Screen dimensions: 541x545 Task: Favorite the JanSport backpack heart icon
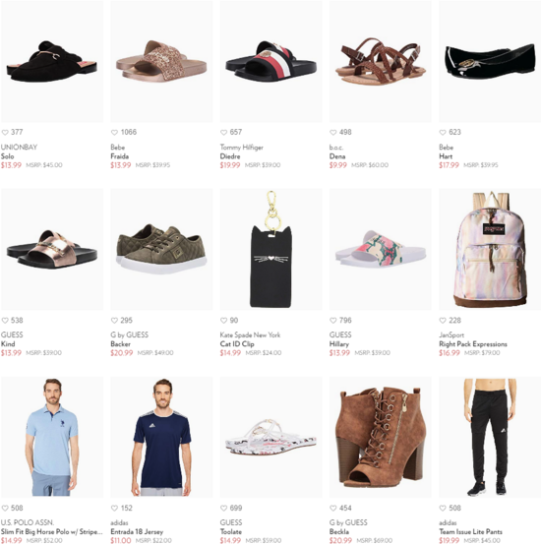click(x=443, y=321)
